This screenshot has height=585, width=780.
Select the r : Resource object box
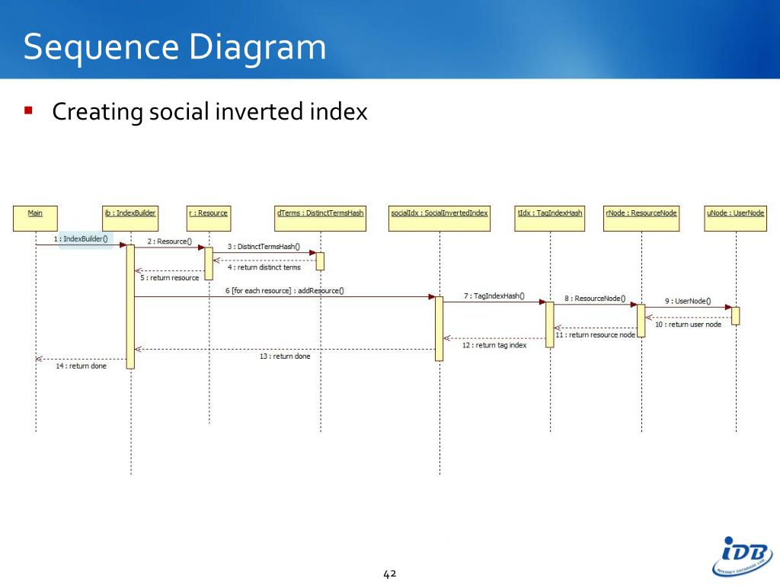click(209, 219)
